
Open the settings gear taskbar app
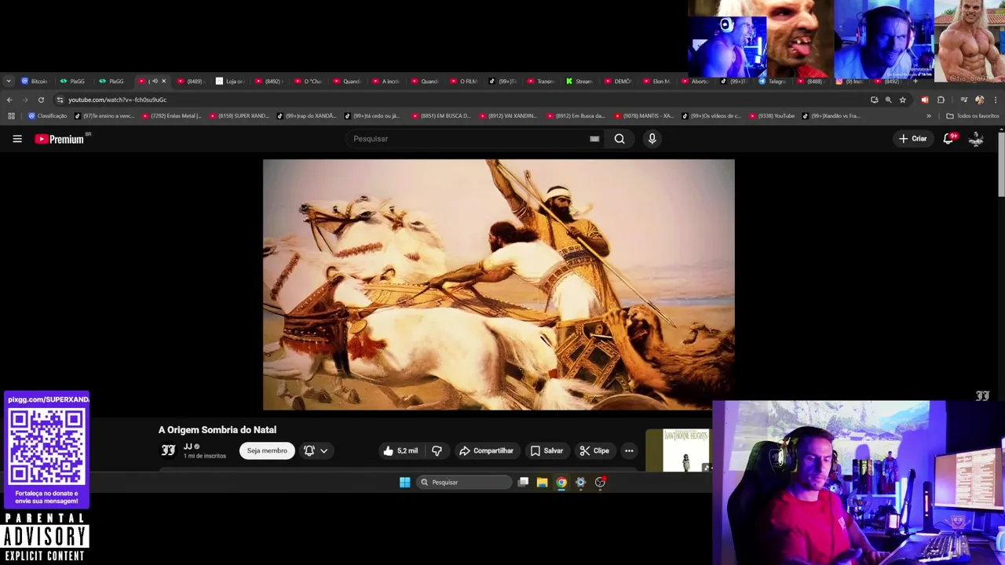[x=580, y=483]
